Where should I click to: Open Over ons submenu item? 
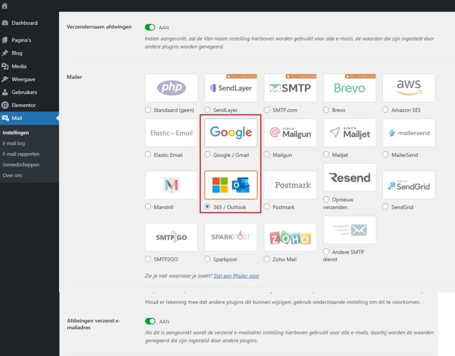(12, 175)
